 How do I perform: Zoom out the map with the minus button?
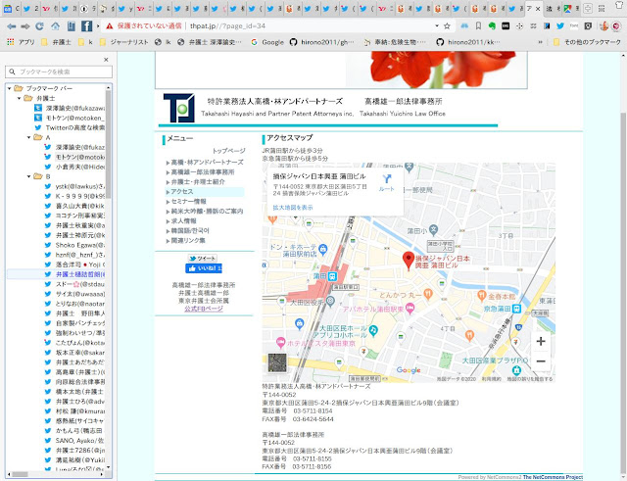[x=541, y=361]
